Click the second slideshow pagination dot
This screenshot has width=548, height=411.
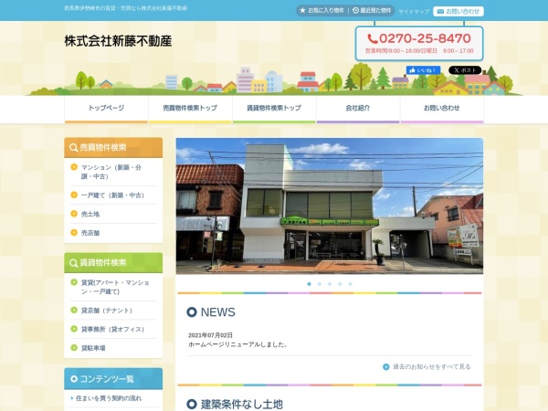point(319,284)
